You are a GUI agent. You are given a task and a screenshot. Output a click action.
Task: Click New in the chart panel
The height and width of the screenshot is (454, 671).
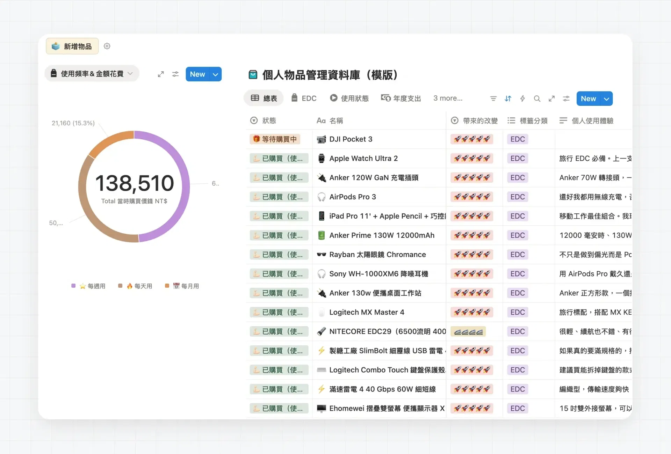coord(197,74)
